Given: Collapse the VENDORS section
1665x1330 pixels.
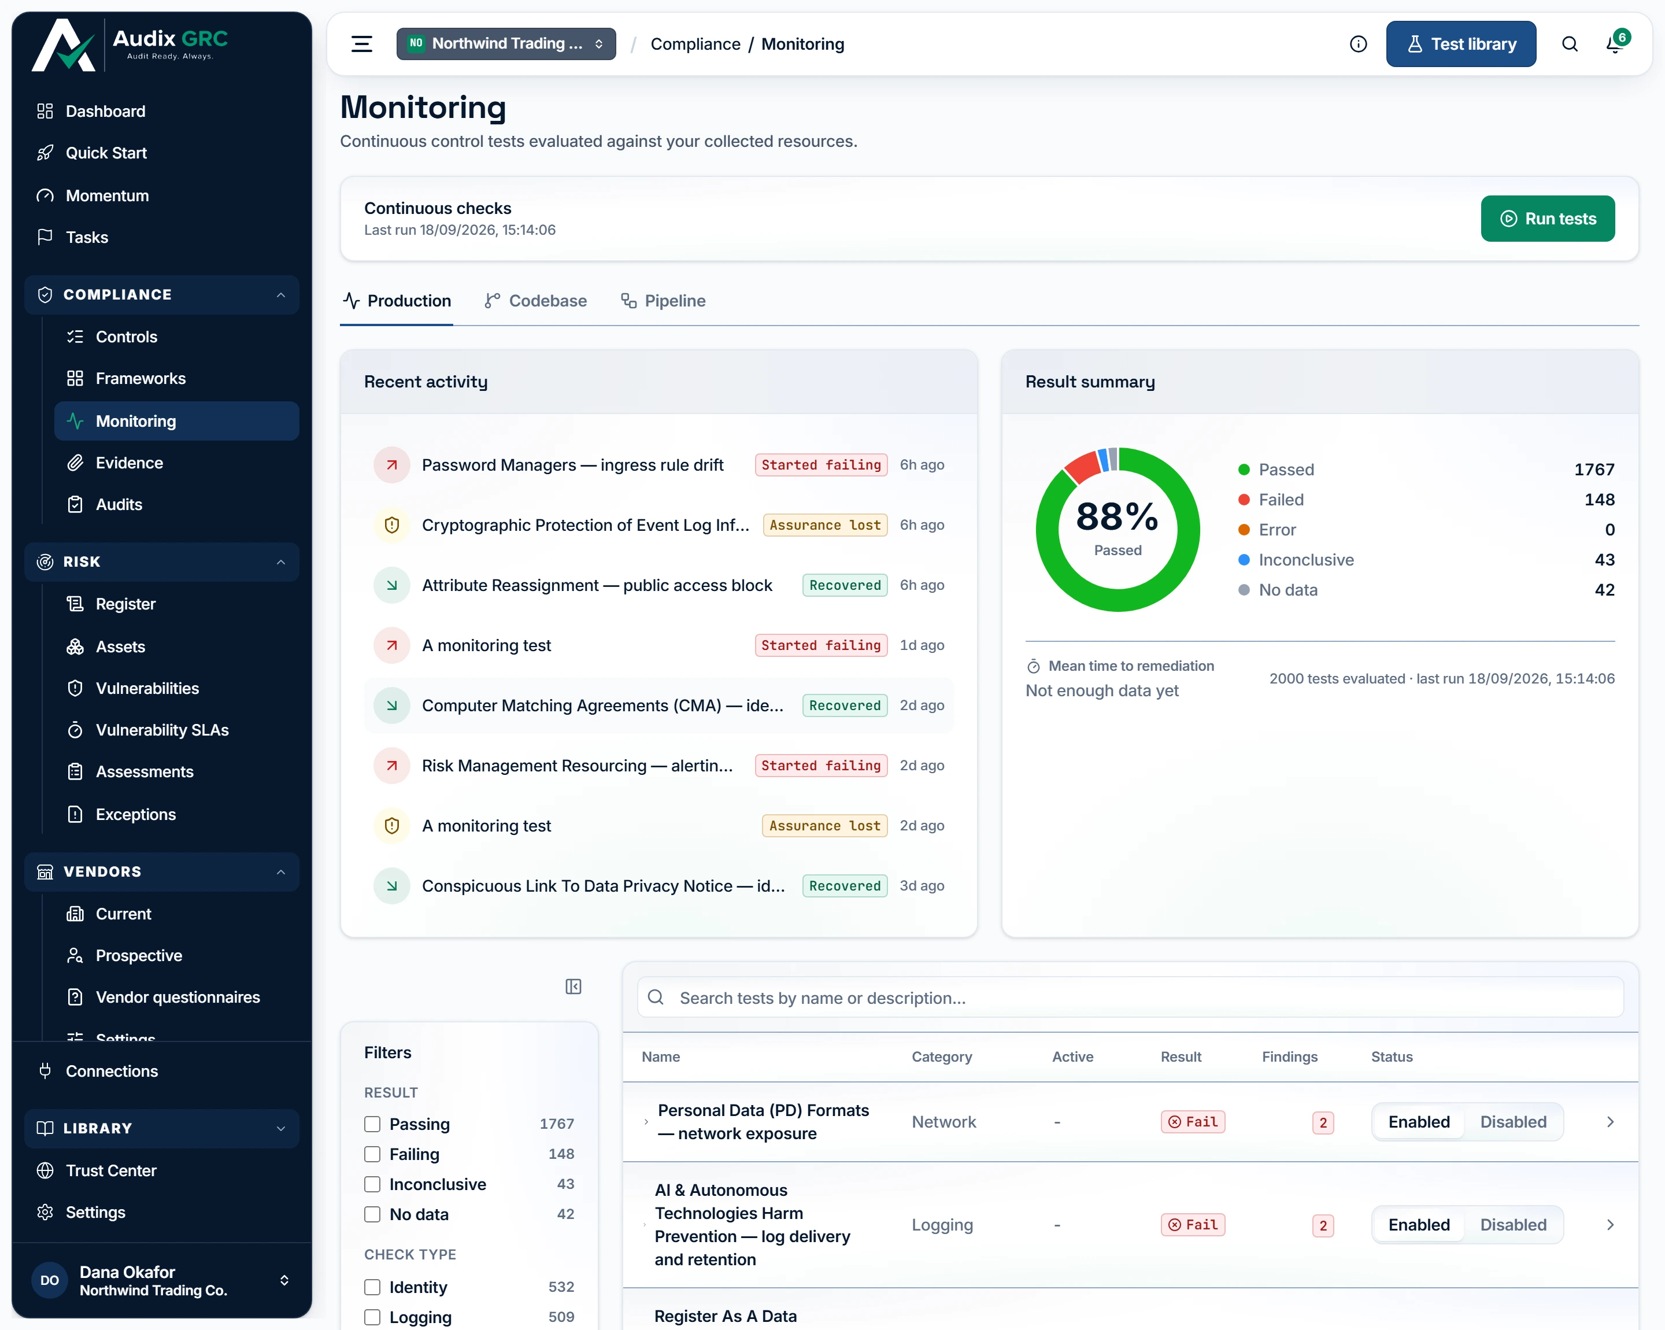Looking at the screenshot, I should pos(161,871).
